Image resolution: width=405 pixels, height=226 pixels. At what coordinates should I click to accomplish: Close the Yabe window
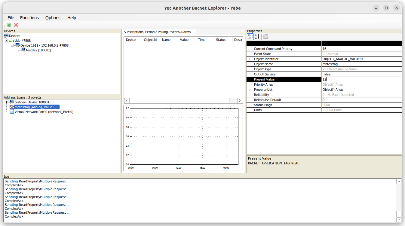397,8
